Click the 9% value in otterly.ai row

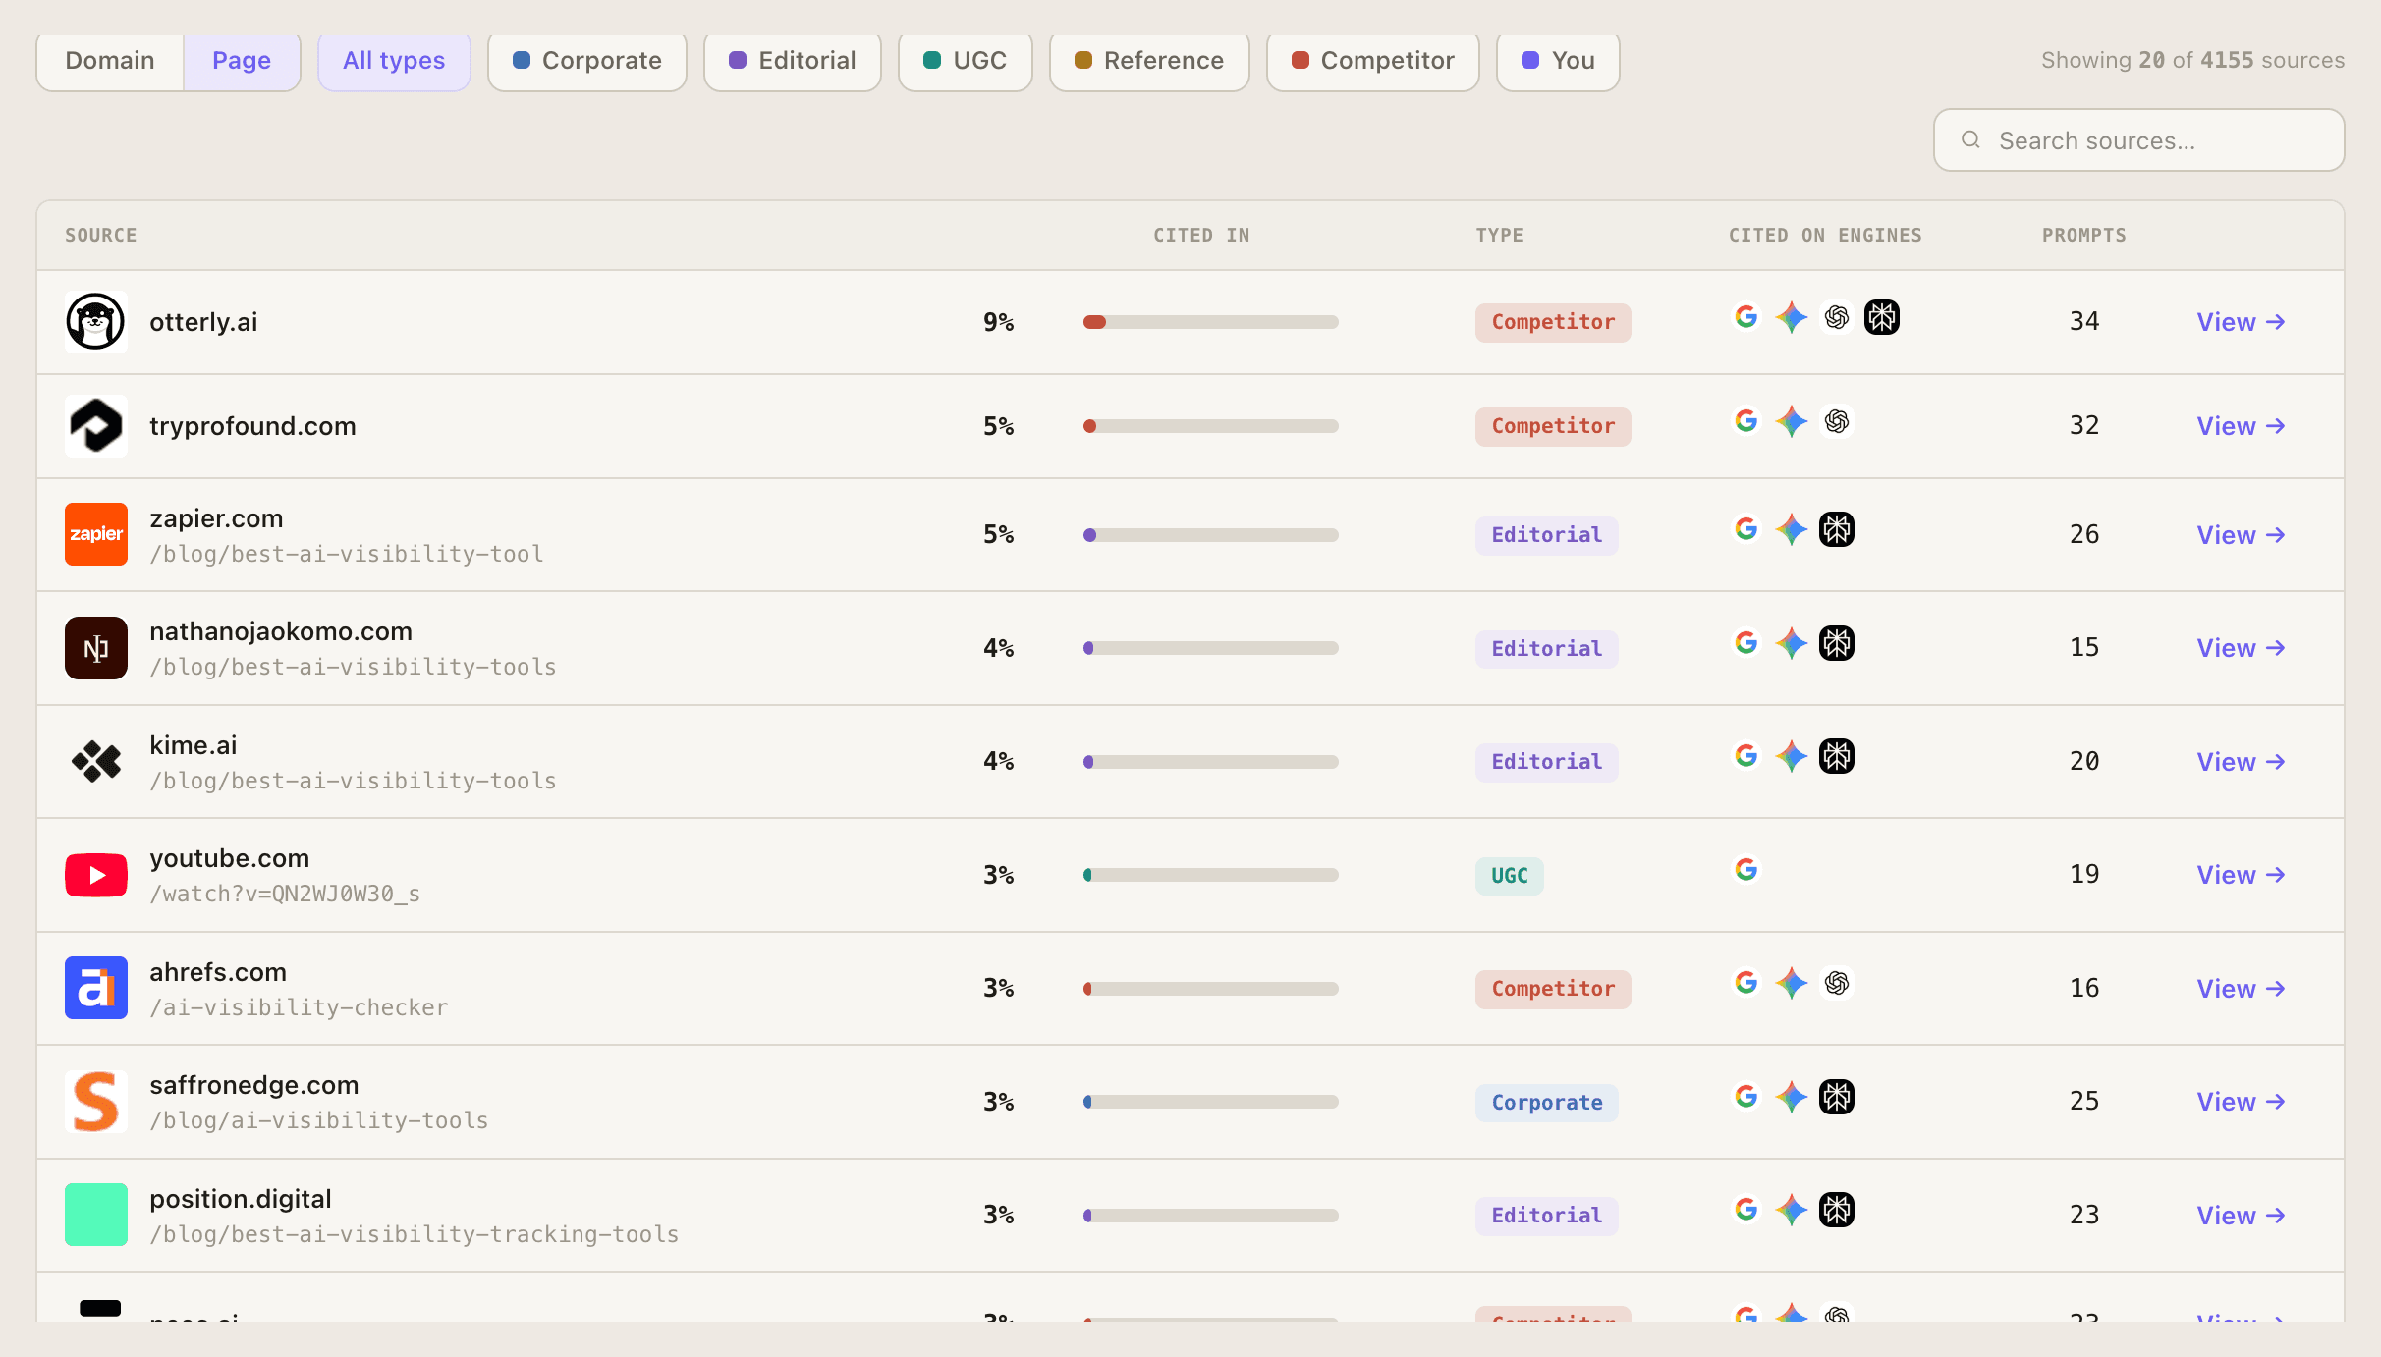click(999, 322)
